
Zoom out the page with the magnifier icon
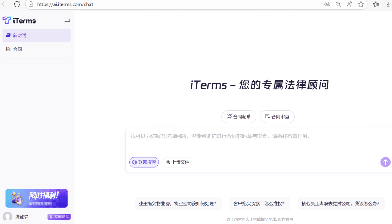338,4
